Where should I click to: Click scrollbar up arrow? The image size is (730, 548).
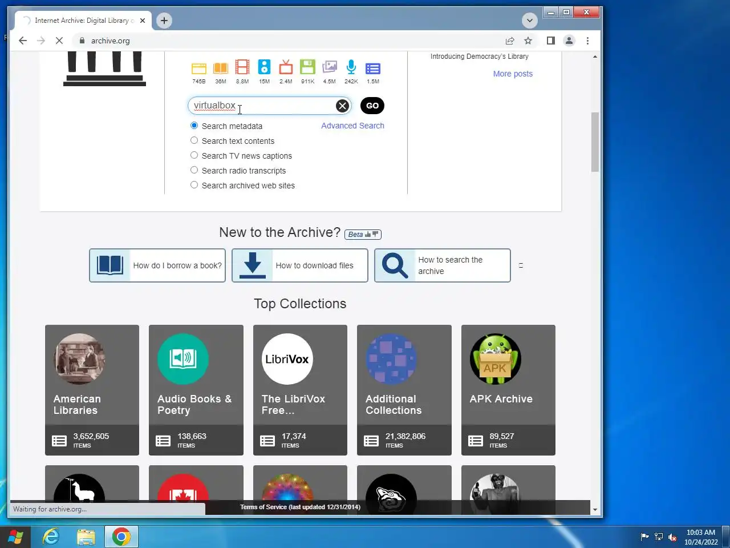(595, 57)
